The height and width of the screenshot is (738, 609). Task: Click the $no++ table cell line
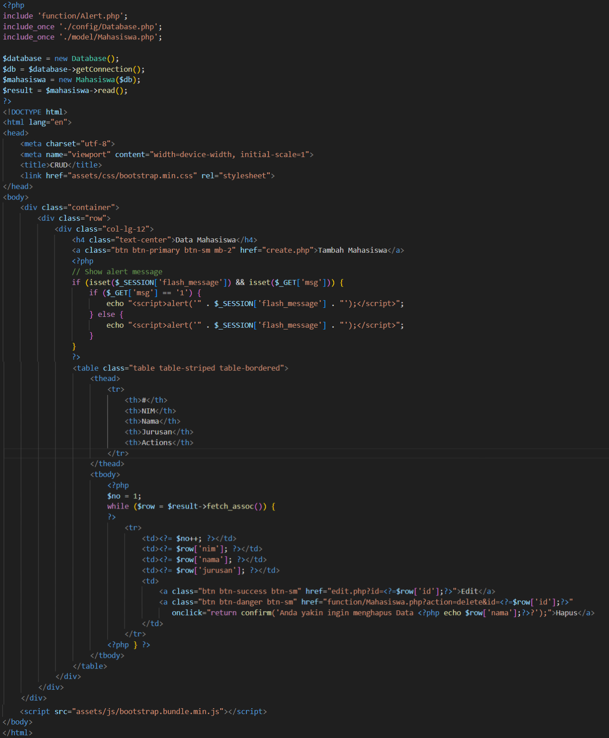(x=189, y=538)
